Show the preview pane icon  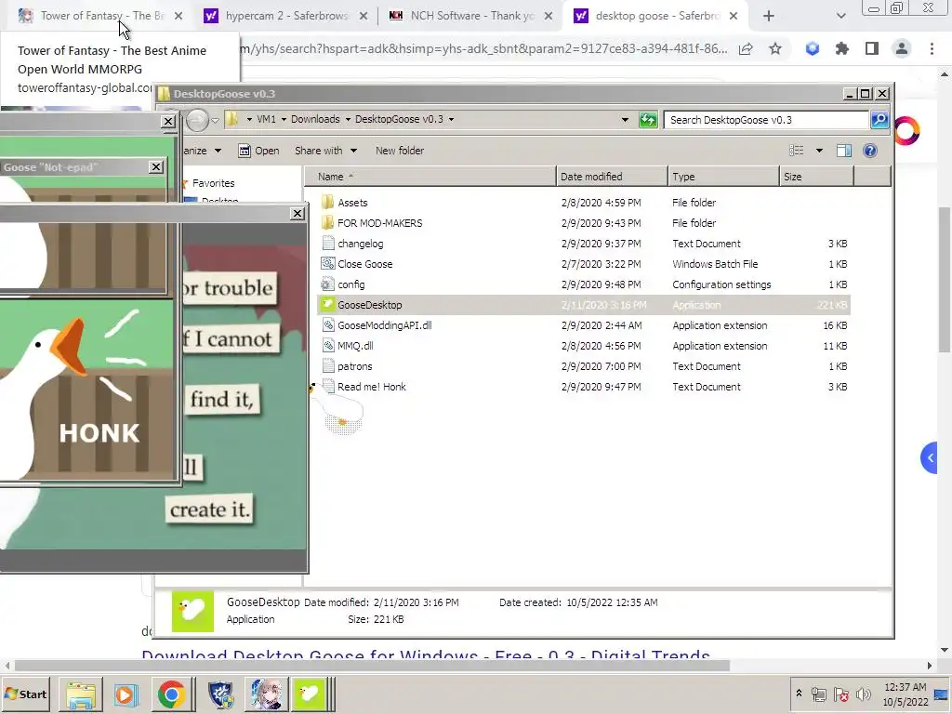(843, 151)
